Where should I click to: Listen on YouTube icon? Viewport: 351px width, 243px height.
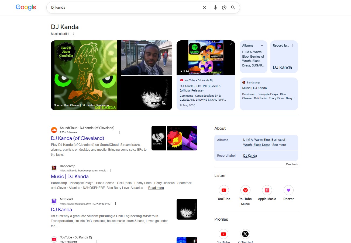point(224,190)
